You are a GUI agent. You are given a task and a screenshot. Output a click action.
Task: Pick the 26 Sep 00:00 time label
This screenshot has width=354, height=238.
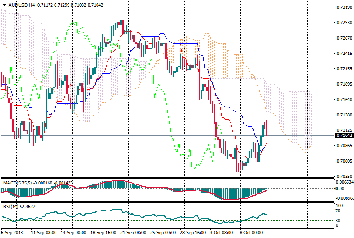[x=162, y=232]
